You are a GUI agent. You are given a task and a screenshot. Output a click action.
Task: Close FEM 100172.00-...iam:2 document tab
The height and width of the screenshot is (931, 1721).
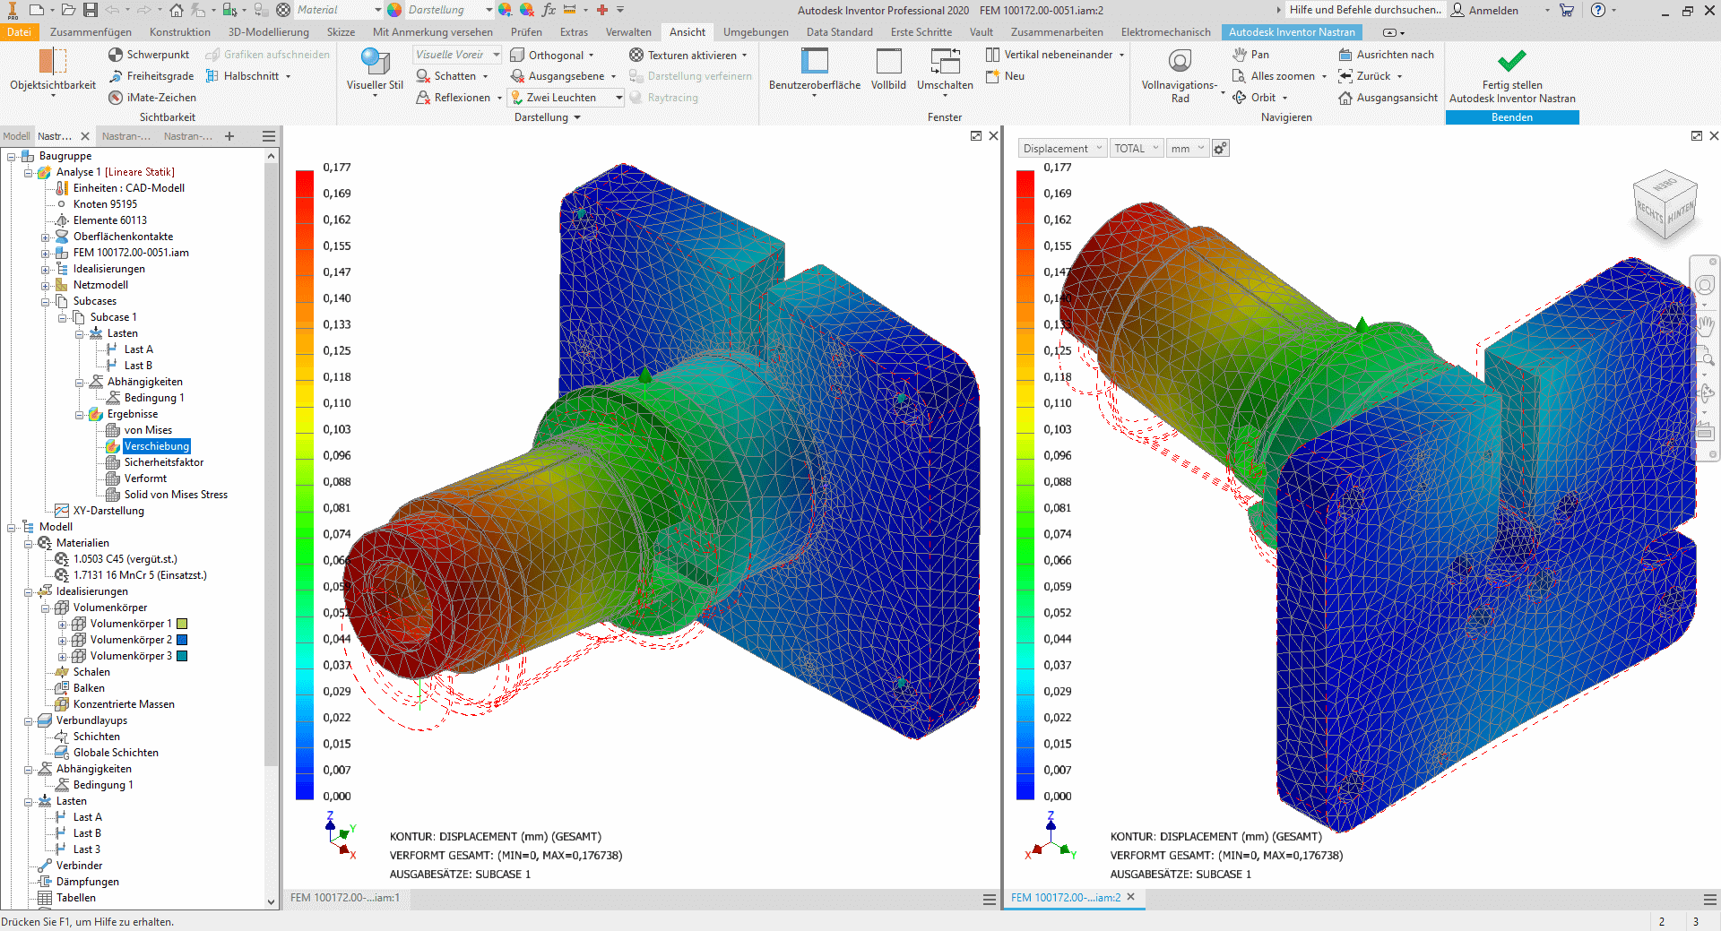point(1130,897)
